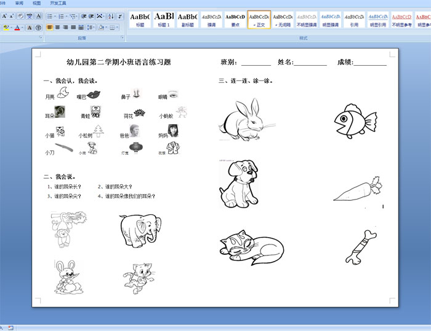Image resolution: width=431 pixels, height=331 pixels.
Task: Toggle Center paragraph alignment
Action: pyautogui.click(x=58, y=28)
